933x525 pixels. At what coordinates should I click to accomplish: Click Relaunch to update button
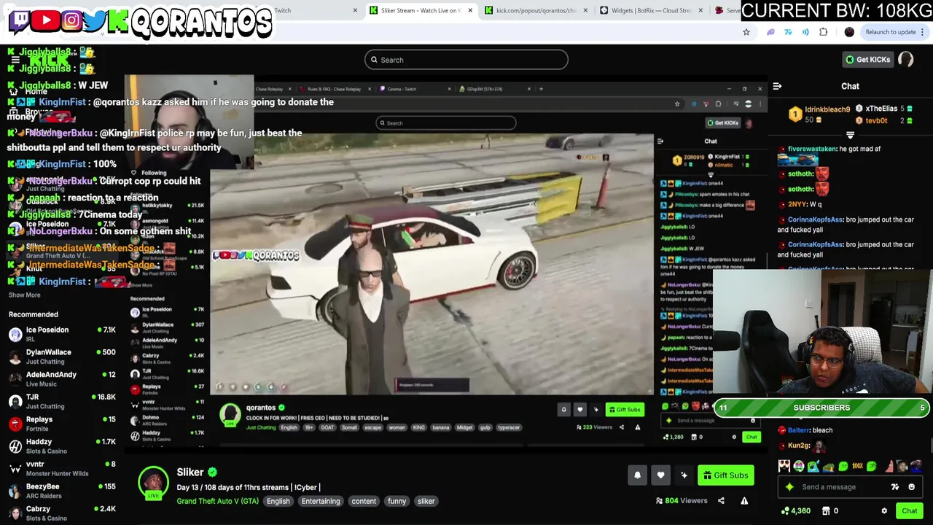pos(891,32)
